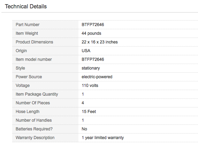The width and height of the screenshot is (198, 145).
Task: Click the Item model number label
Action: click(34, 59)
